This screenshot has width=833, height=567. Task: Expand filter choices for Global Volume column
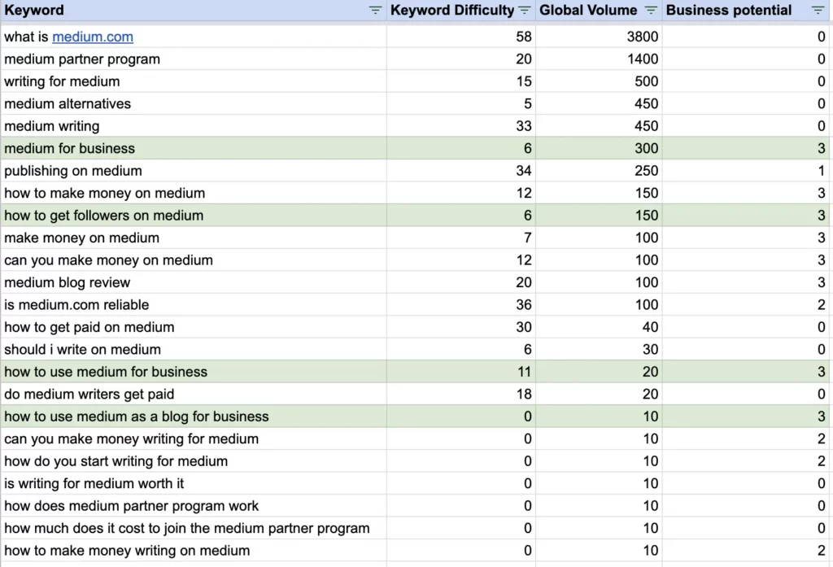[650, 11]
